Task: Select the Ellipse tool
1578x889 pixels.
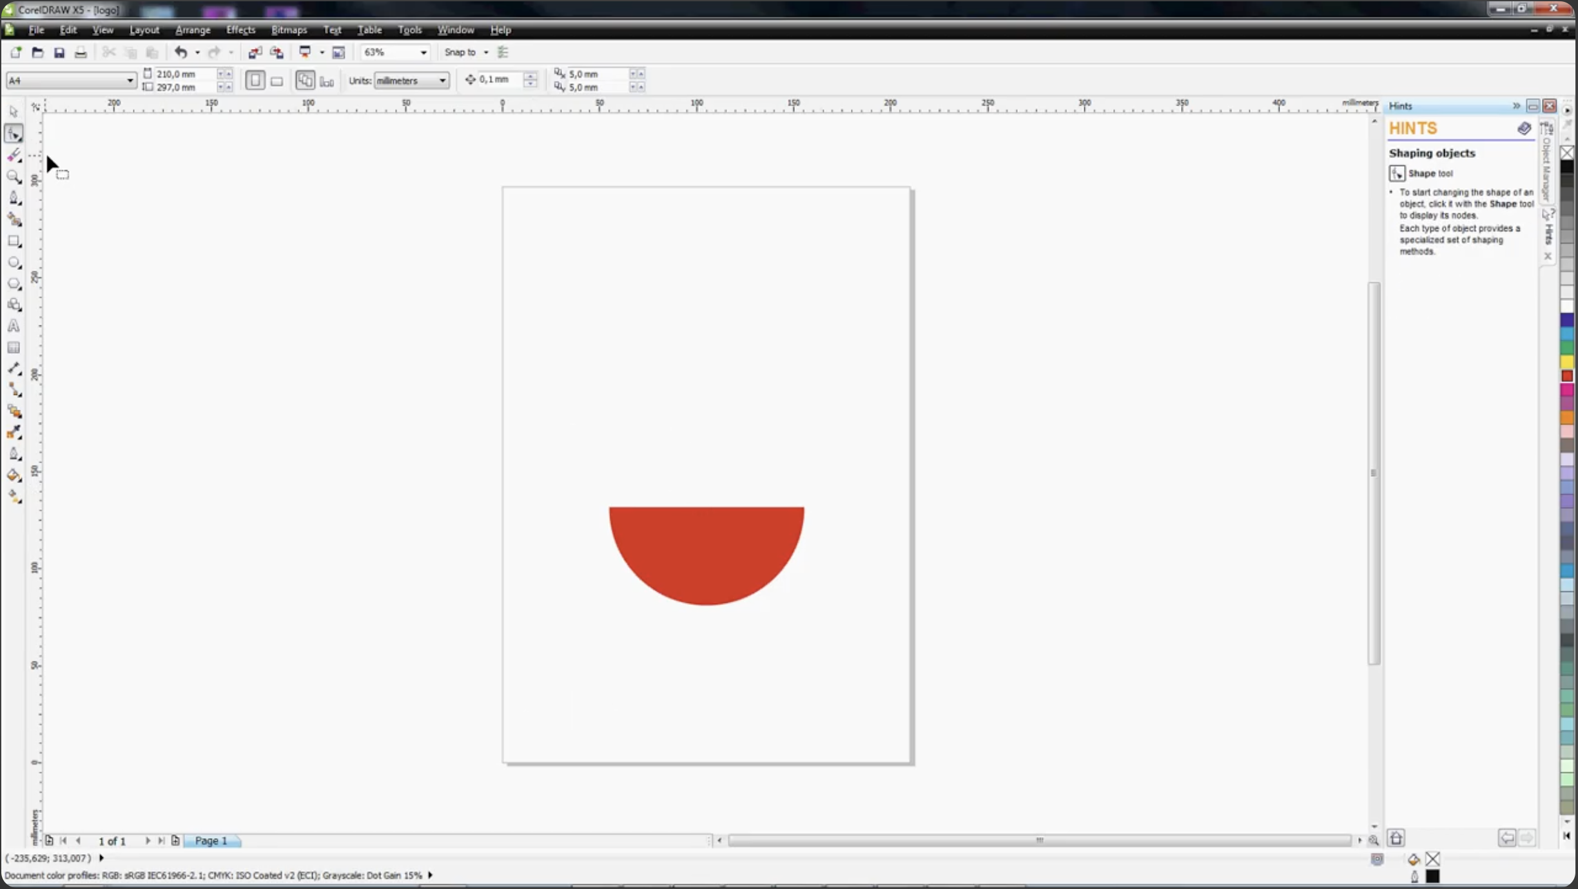Action: (x=14, y=262)
